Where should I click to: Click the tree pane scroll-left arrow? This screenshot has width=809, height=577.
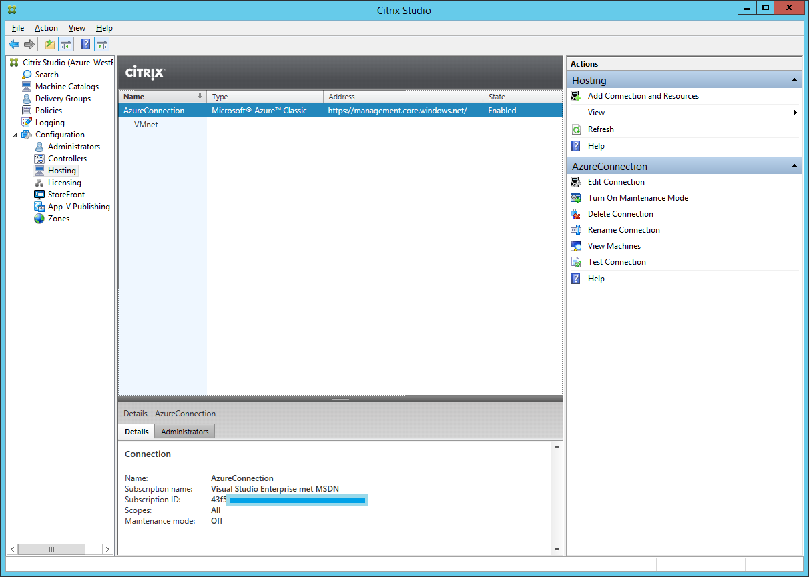[12, 549]
